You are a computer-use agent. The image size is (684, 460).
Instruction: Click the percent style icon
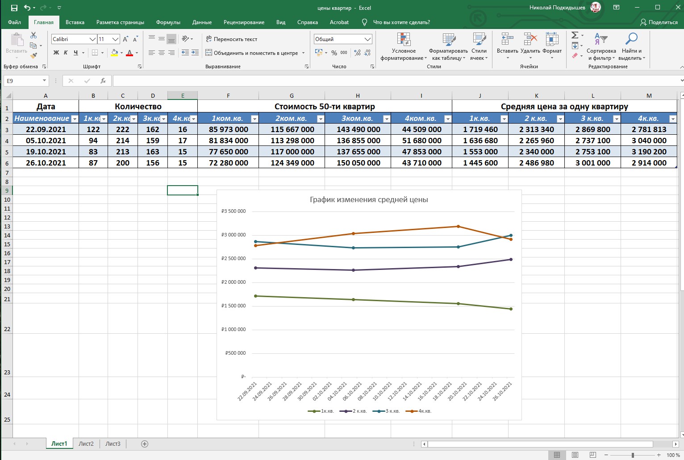coord(334,53)
